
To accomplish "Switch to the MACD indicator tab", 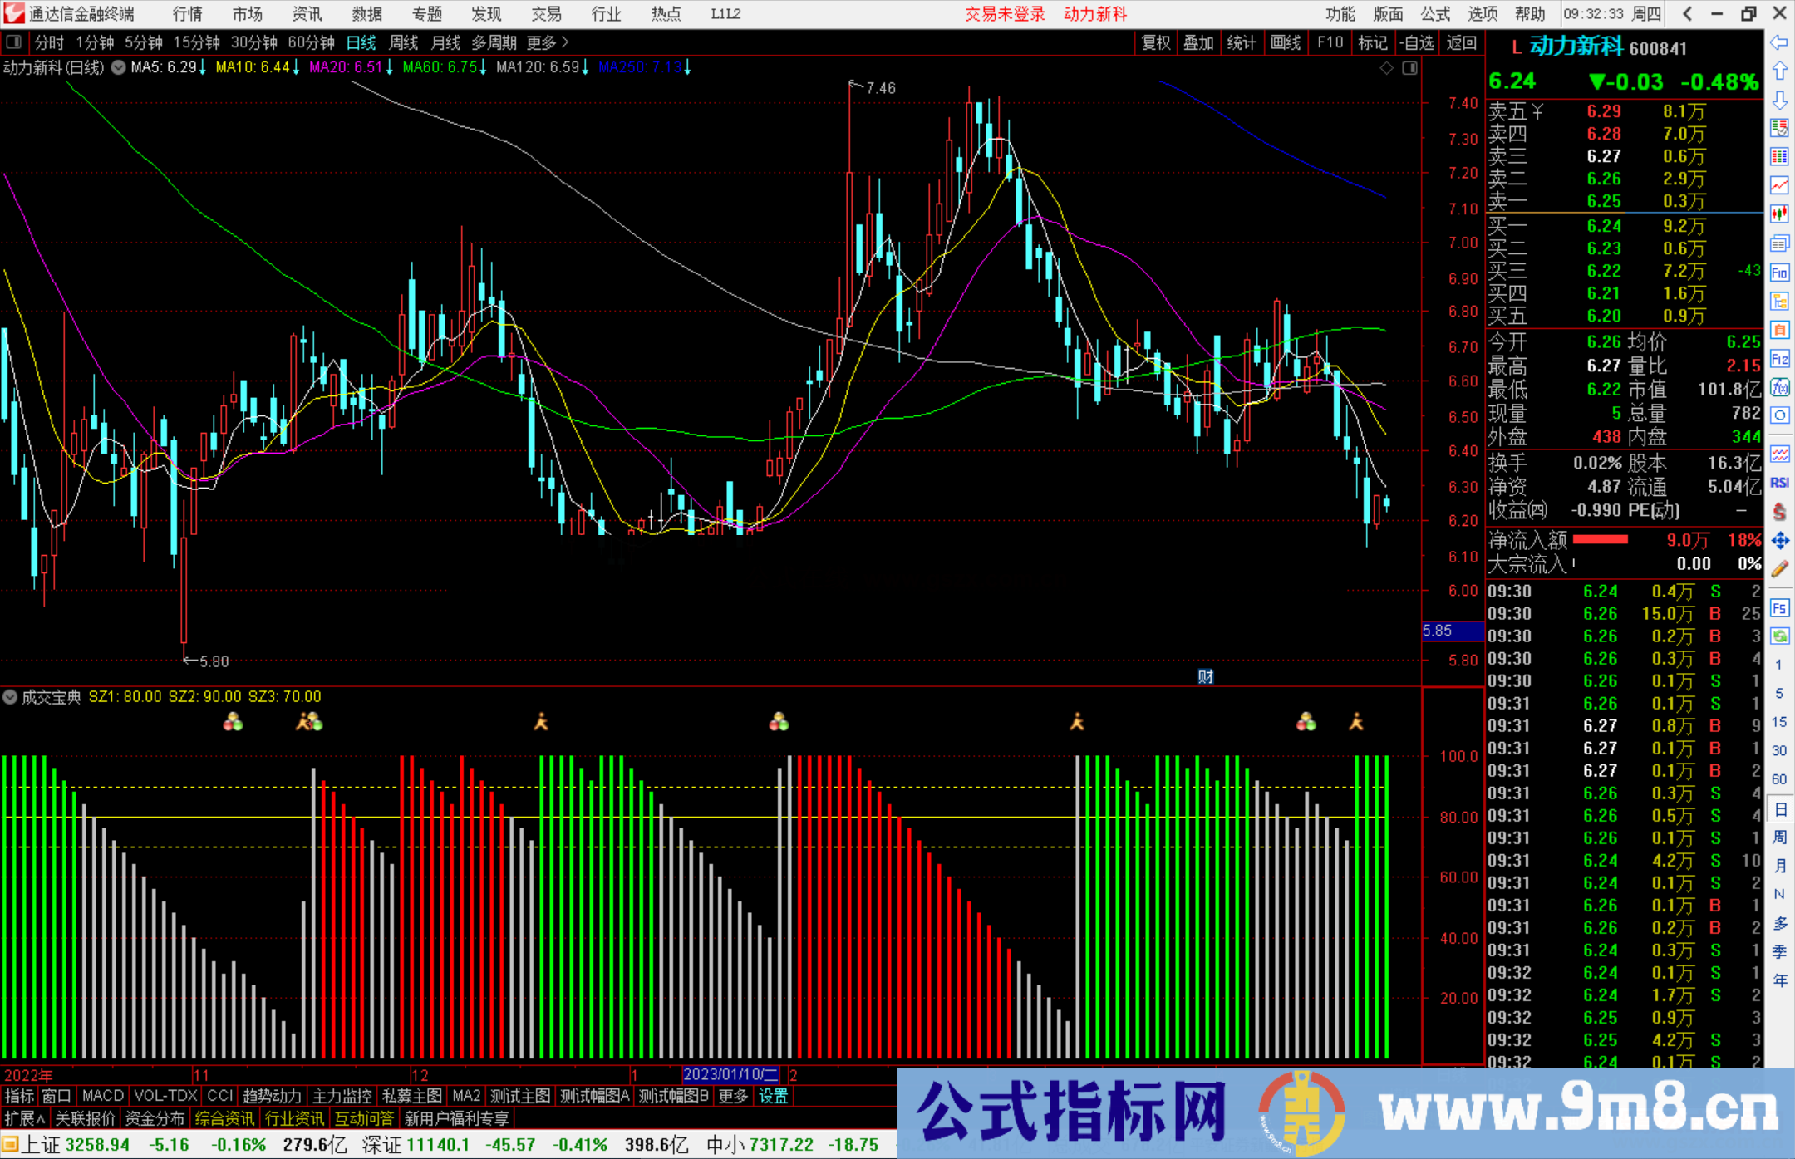I will pos(101,1096).
